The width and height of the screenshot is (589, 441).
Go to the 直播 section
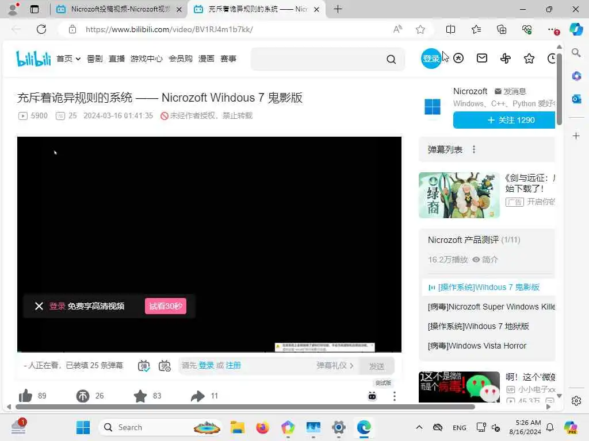point(116,59)
